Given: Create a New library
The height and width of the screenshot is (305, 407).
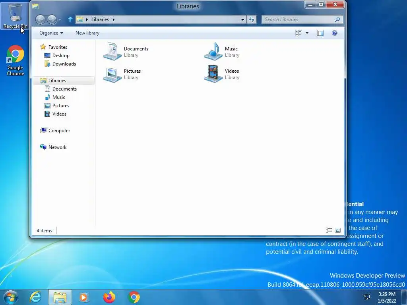Looking at the screenshot, I should (x=87, y=33).
